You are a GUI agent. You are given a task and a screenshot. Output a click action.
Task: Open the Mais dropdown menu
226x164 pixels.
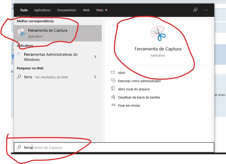[102, 10]
